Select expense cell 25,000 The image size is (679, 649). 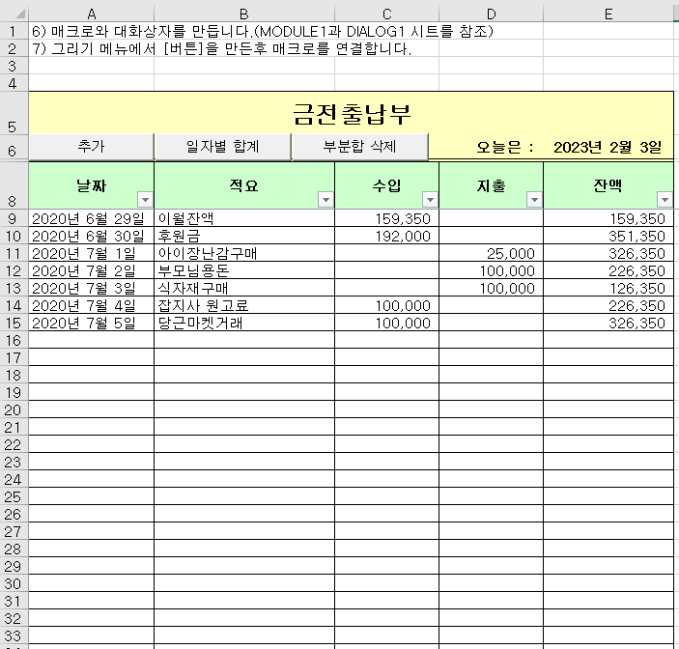pyautogui.click(x=491, y=253)
